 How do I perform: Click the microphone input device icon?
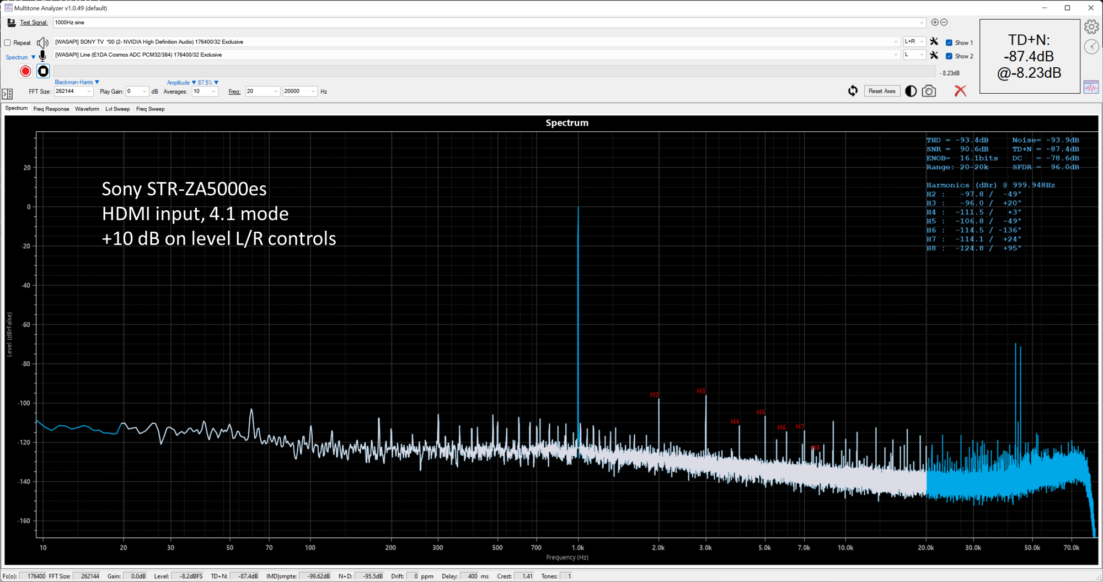click(42, 56)
